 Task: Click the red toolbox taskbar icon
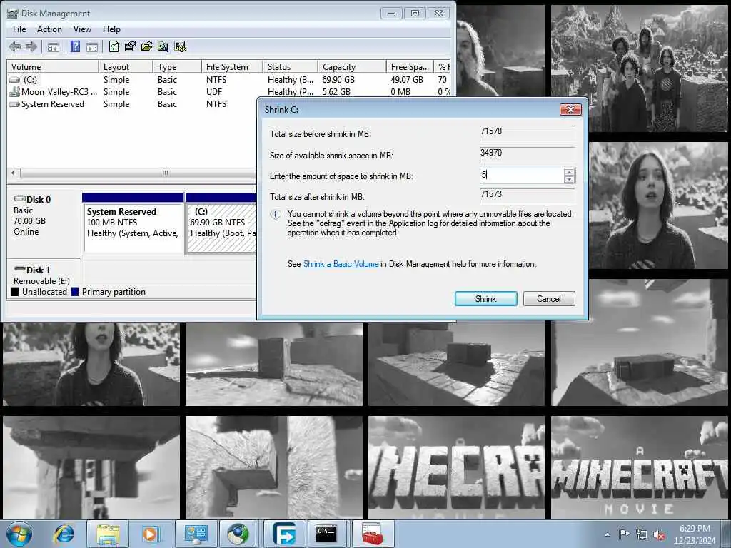coord(373,534)
